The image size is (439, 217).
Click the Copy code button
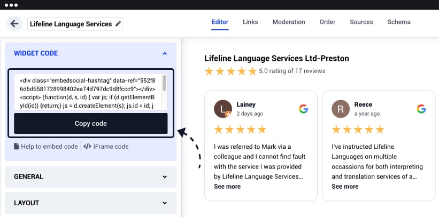point(91,124)
